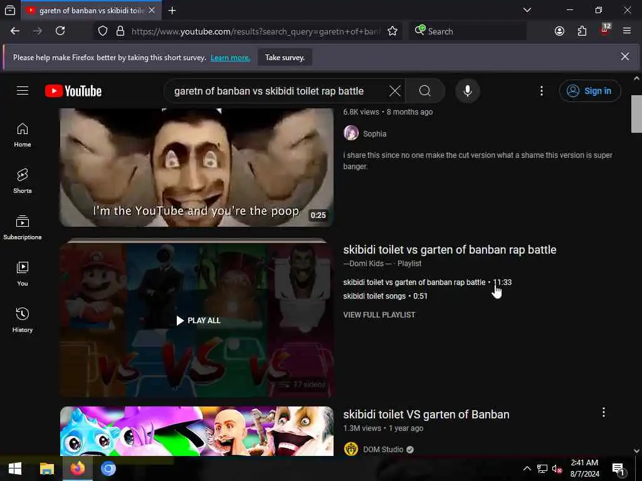
Task: Open the You sidebar section
Action: [23, 274]
